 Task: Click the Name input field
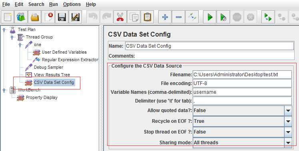click(x=209, y=46)
